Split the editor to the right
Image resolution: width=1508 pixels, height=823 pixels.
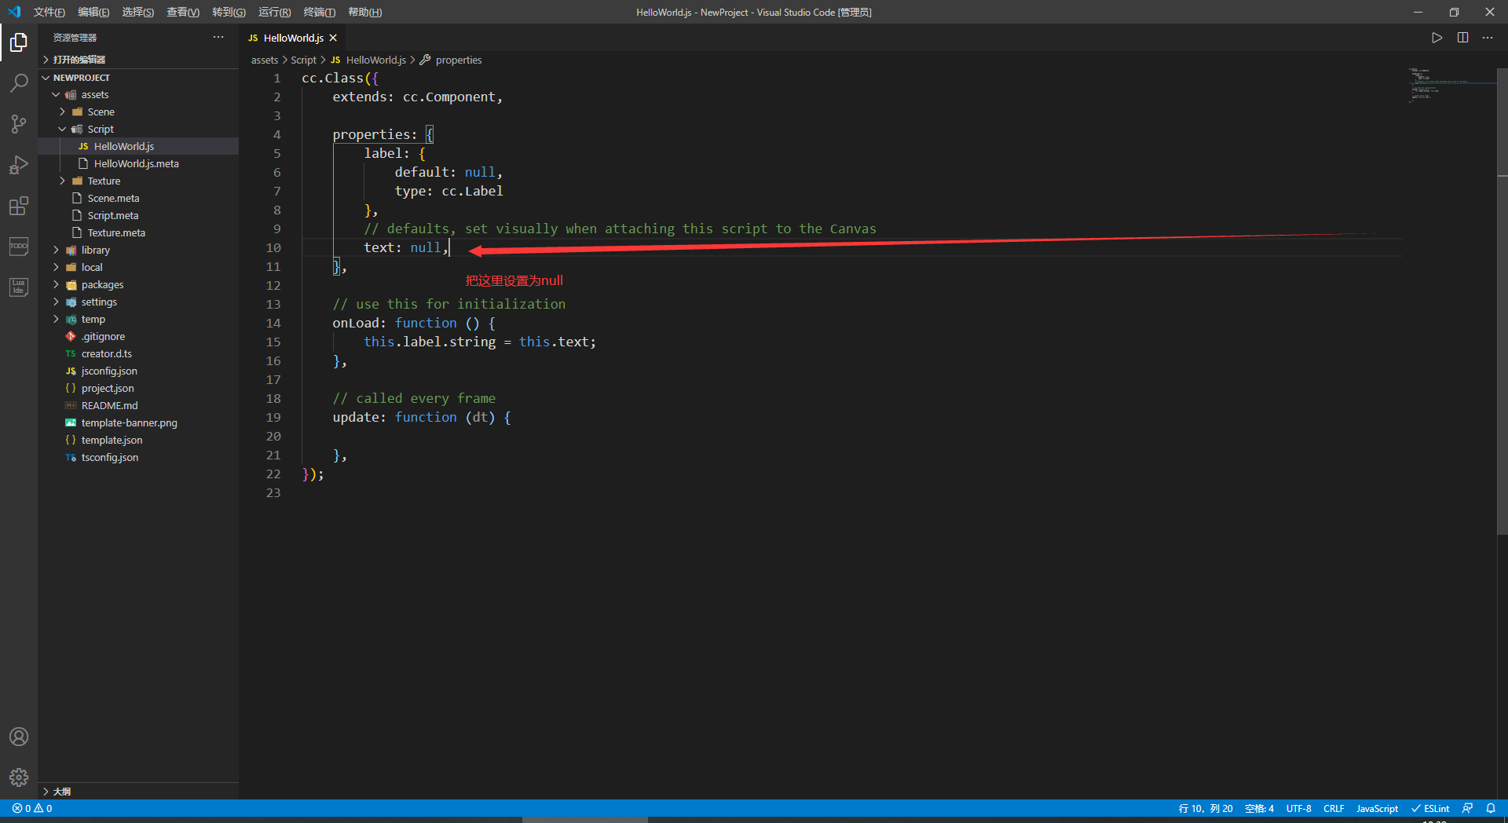pyautogui.click(x=1462, y=38)
